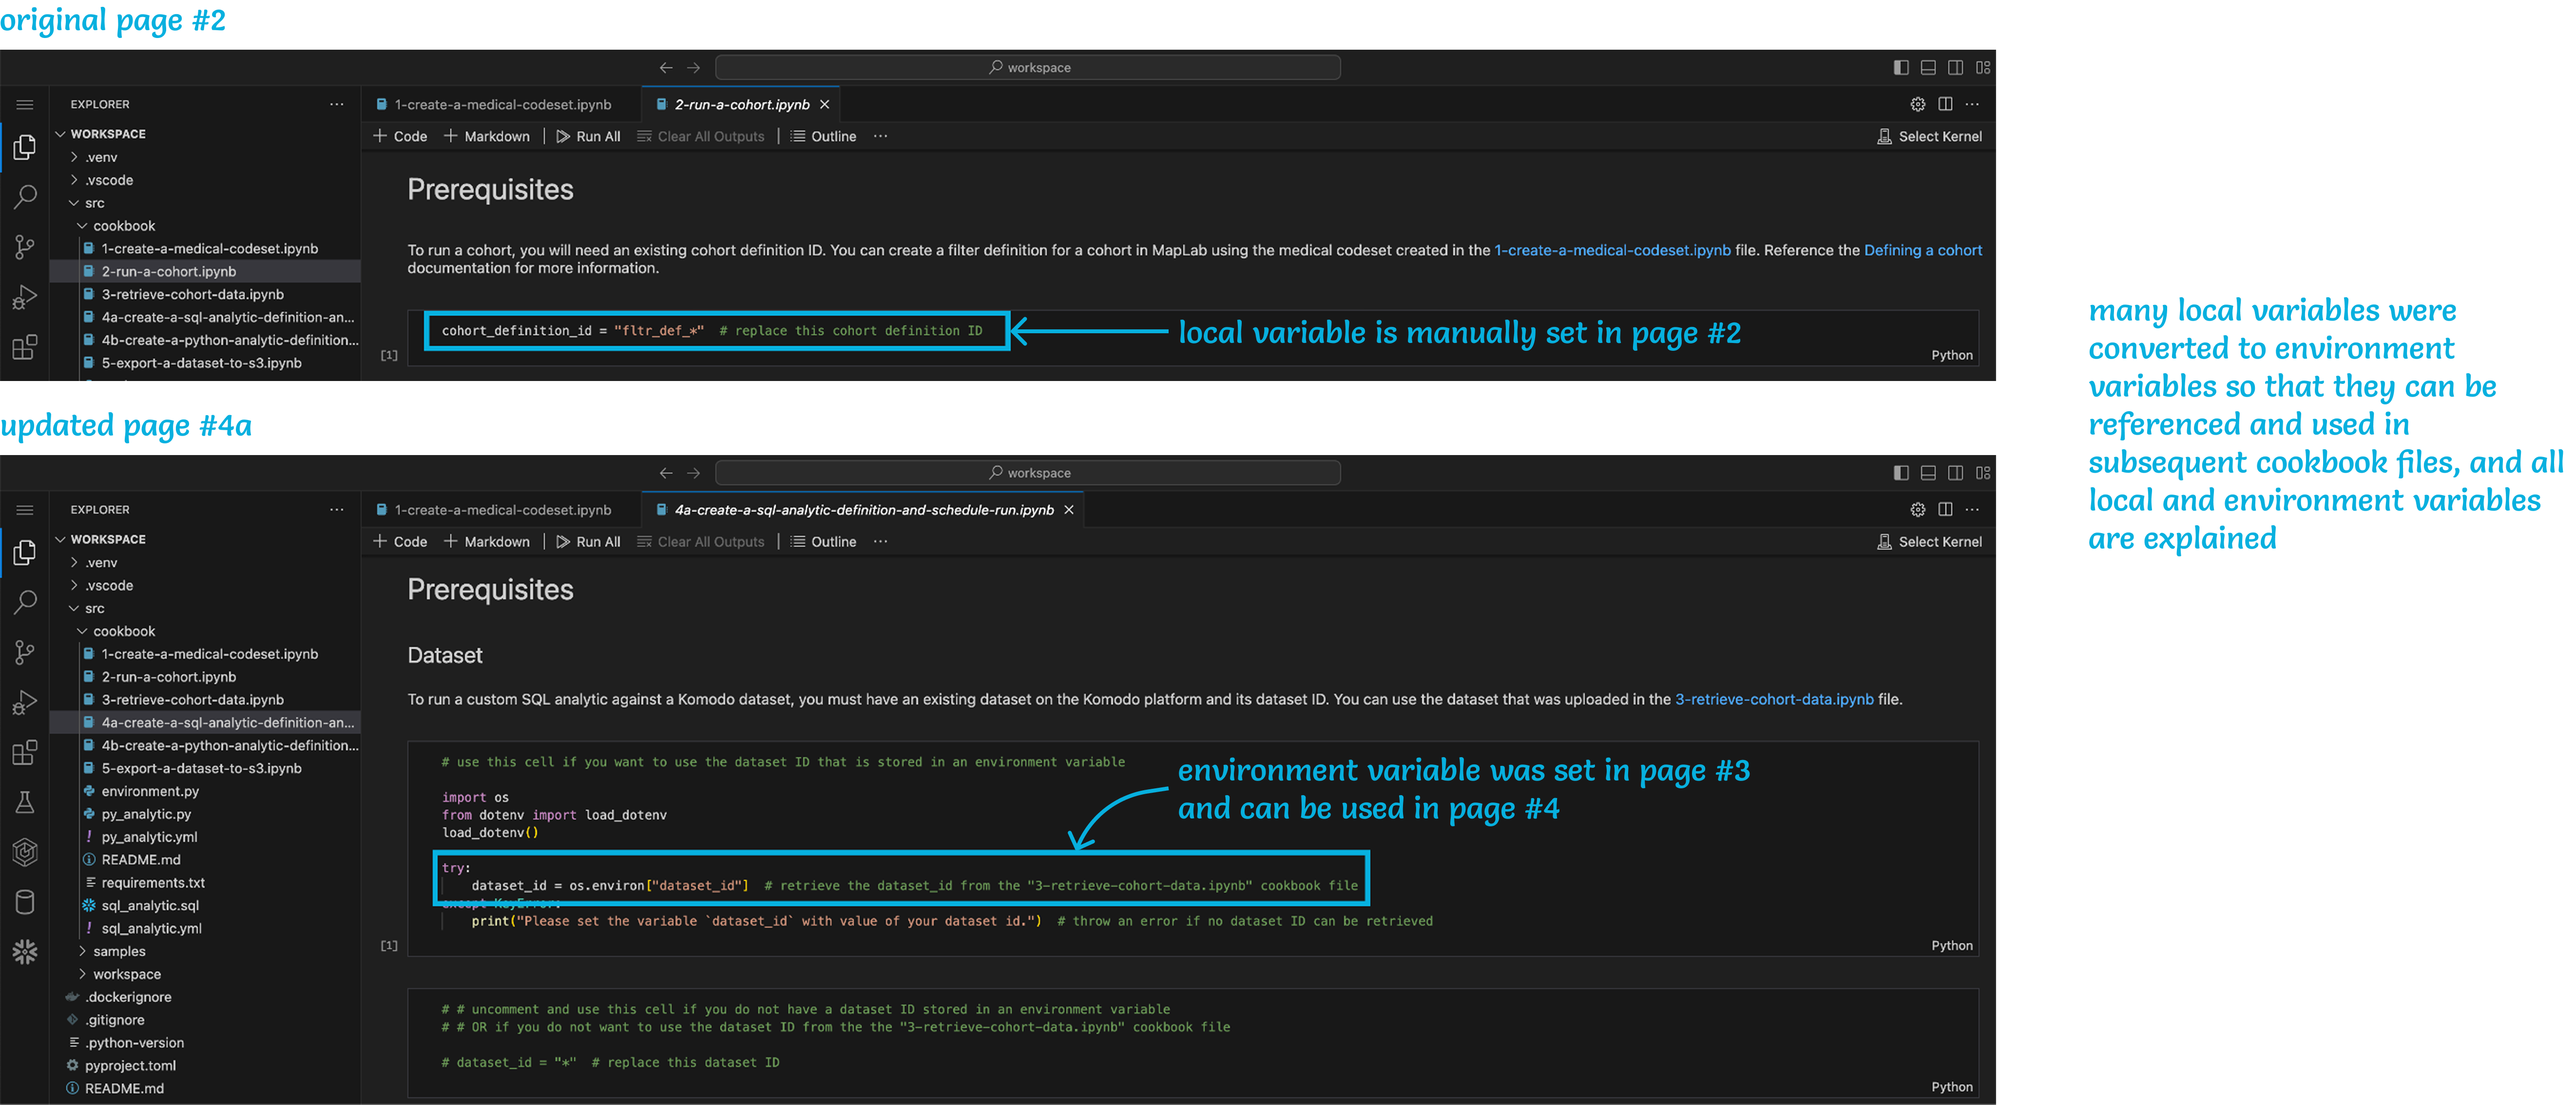
Task: Collapse the cookbook folder in the 4a window Explorer
Action: [124, 631]
